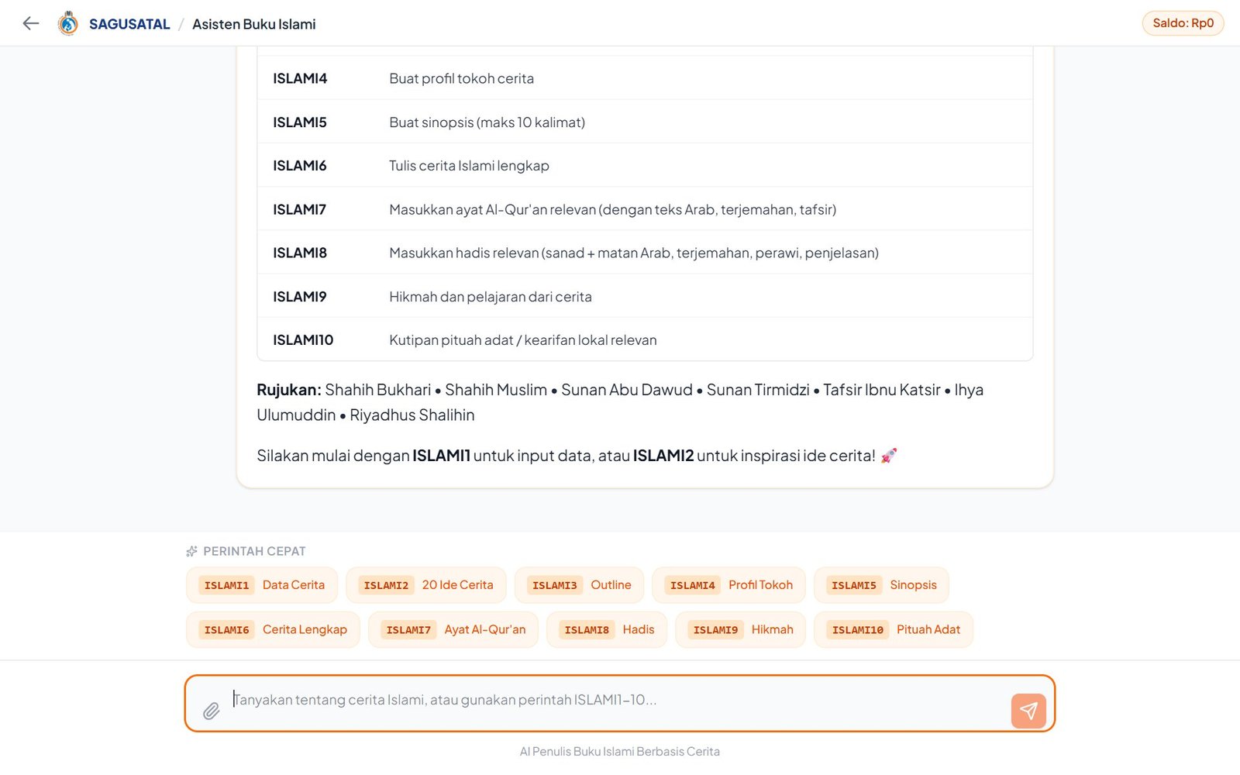Click 'Buat profil tokoh cerita' table cell
Screen dimensions: 1240x775
tap(461, 78)
